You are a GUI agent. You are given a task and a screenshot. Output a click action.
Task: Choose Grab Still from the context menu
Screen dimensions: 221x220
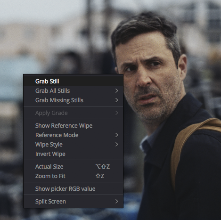[x=73, y=81]
